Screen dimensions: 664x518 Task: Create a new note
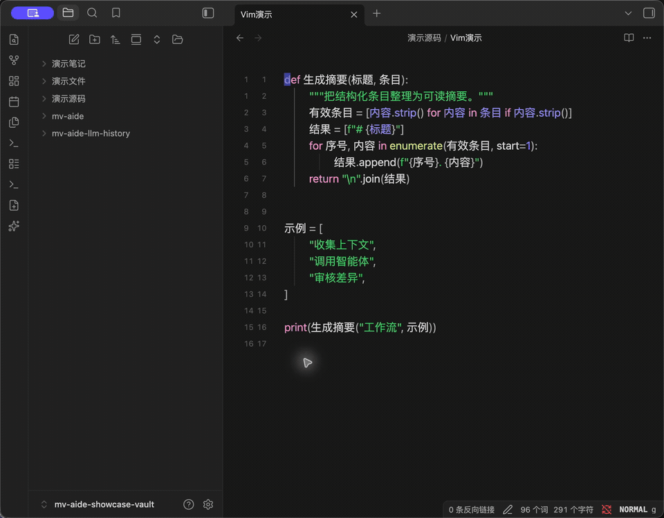(x=74, y=39)
